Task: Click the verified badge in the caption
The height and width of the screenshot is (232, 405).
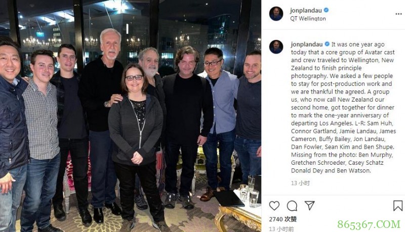Action: (x=327, y=44)
